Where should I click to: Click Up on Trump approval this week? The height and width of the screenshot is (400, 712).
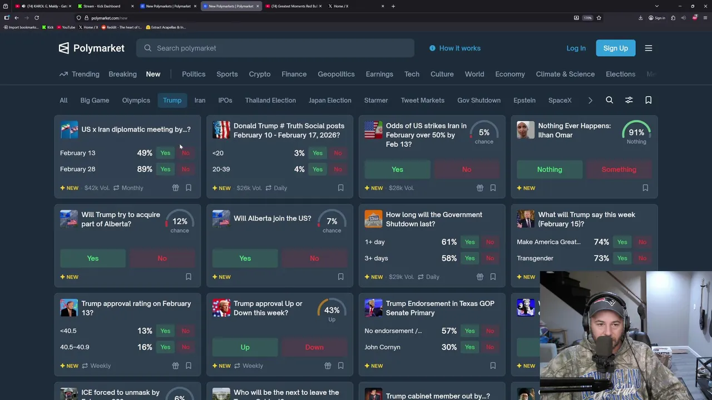click(245, 347)
